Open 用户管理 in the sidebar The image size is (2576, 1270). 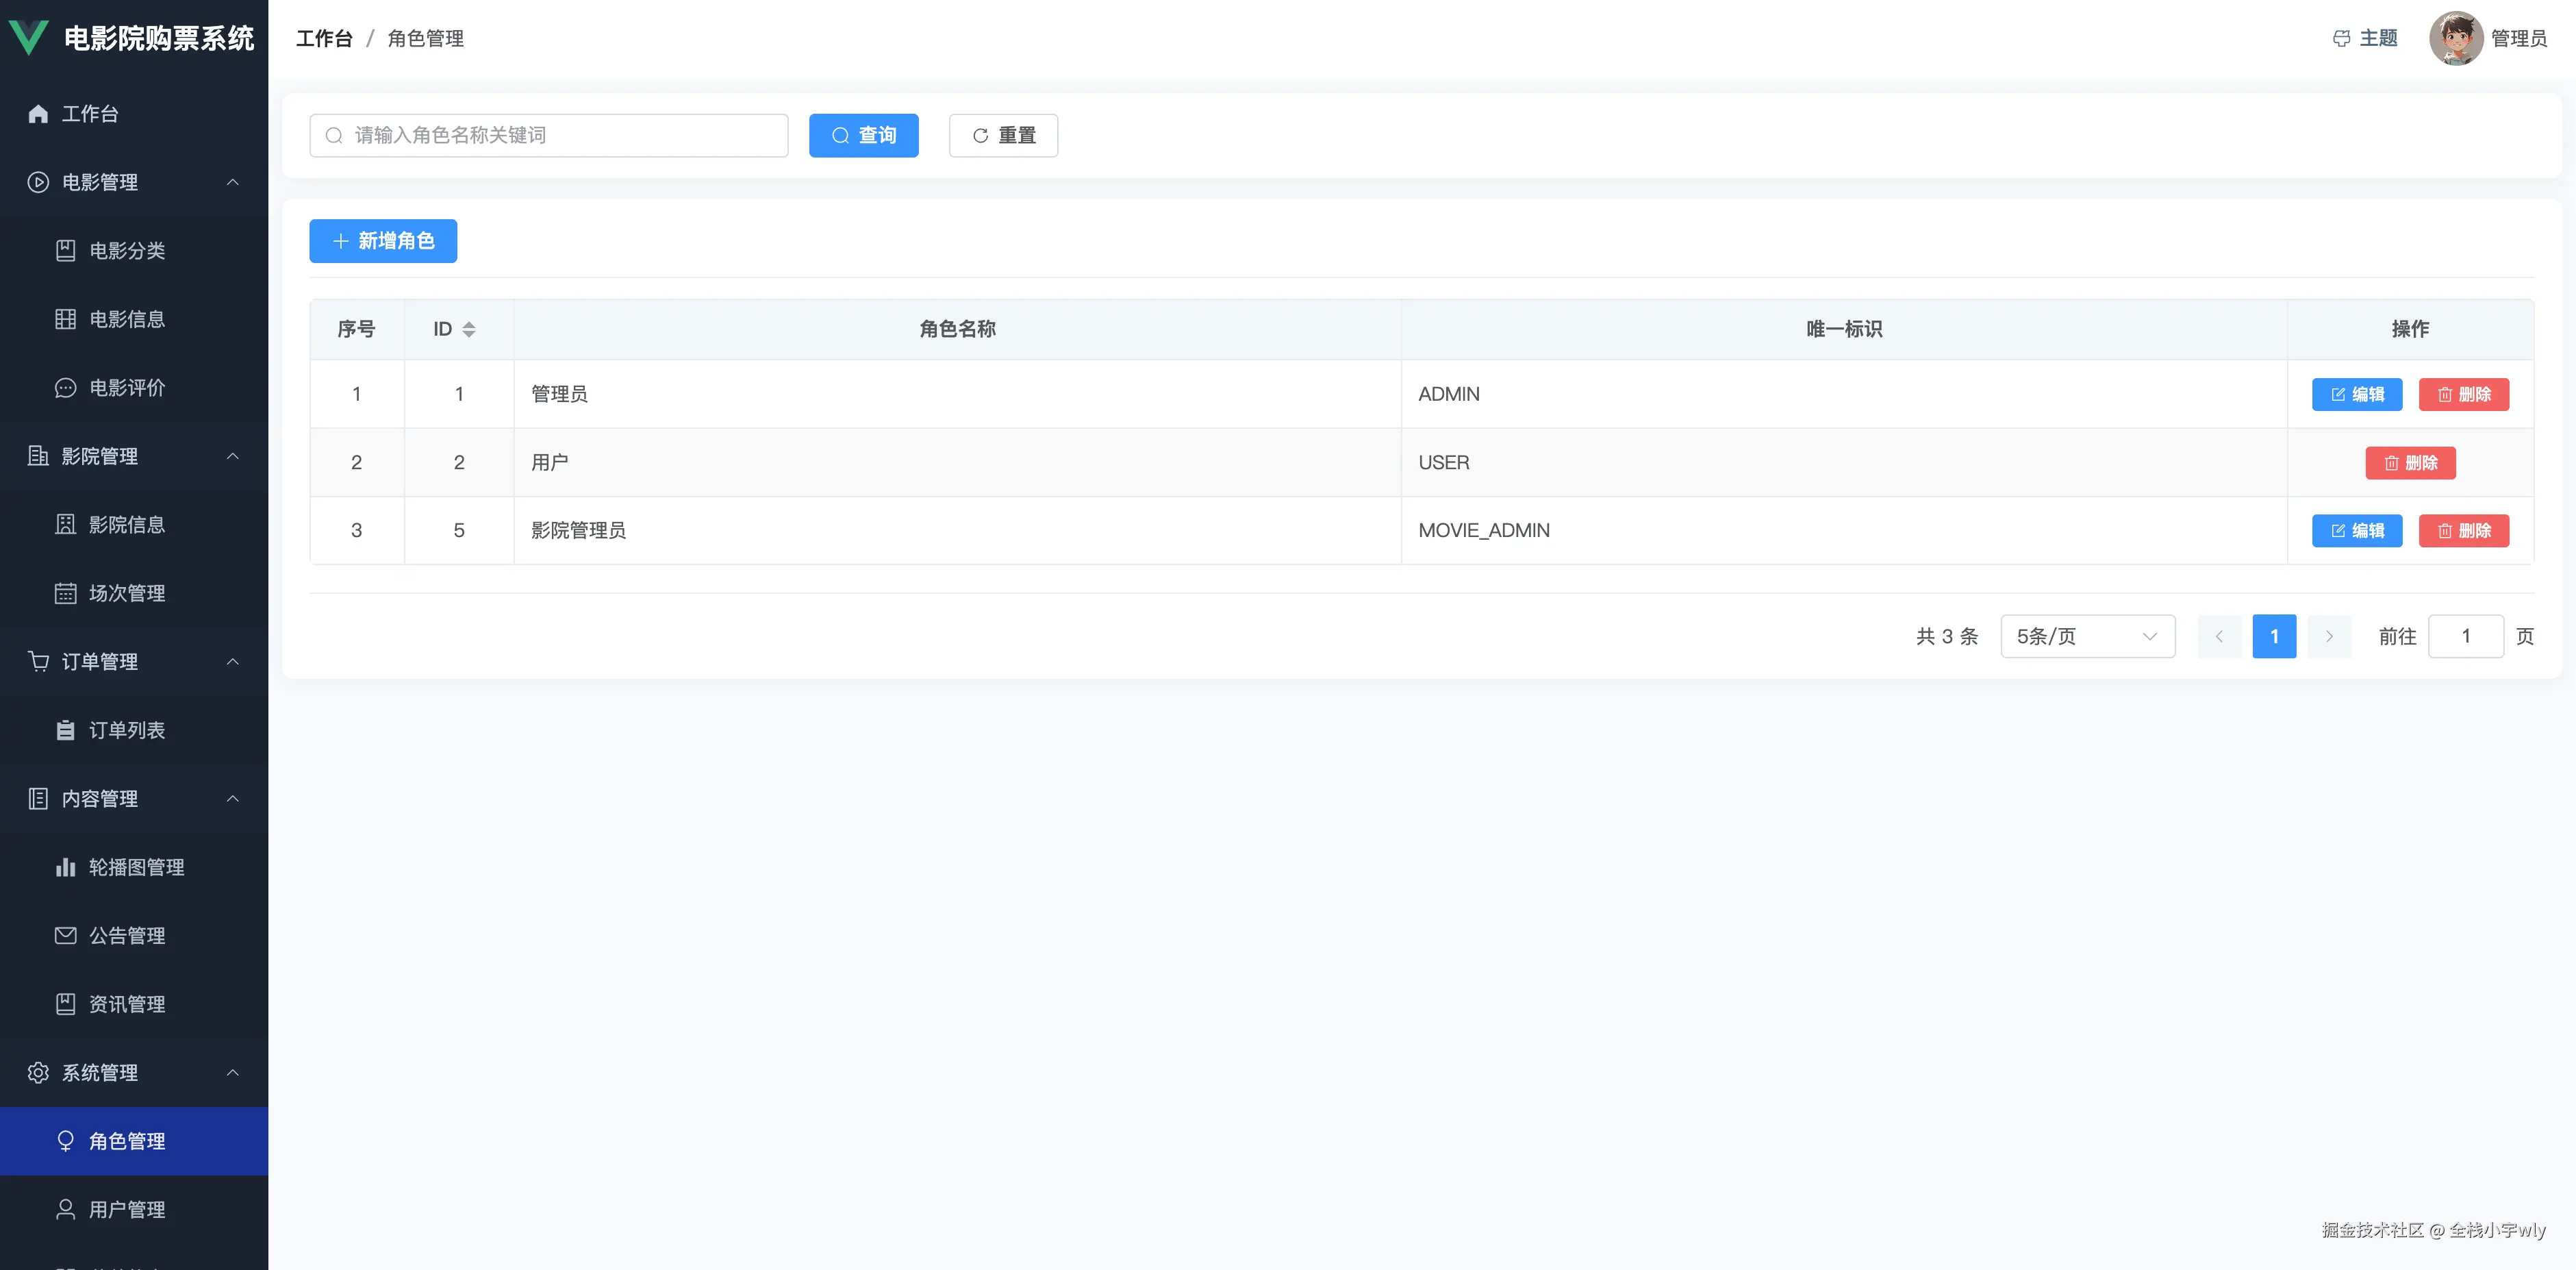126,1210
